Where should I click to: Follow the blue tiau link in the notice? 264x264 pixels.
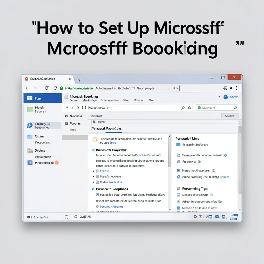click(x=113, y=143)
